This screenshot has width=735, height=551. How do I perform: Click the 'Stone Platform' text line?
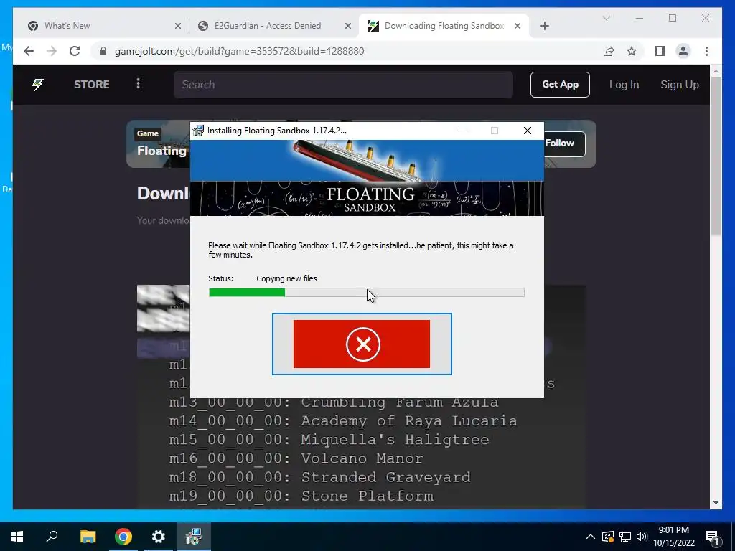(x=367, y=496)
